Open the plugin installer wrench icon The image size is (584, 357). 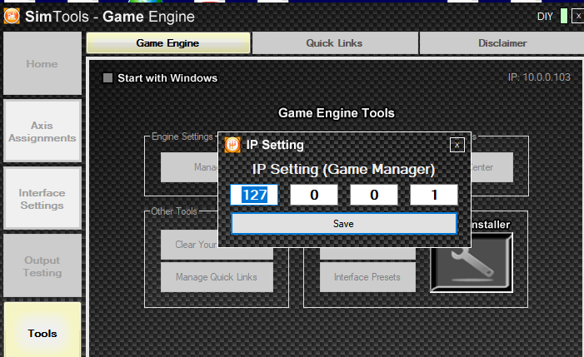point(472,262)
